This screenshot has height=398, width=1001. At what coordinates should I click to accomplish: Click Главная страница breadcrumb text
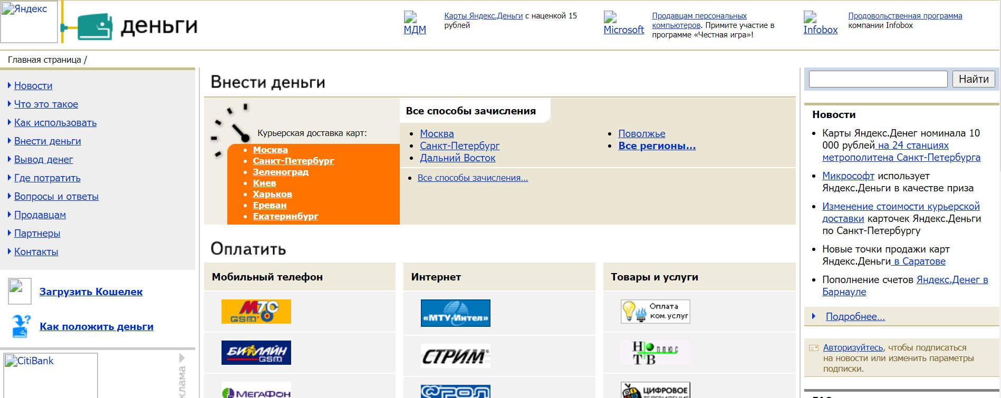tap(44, 60)
